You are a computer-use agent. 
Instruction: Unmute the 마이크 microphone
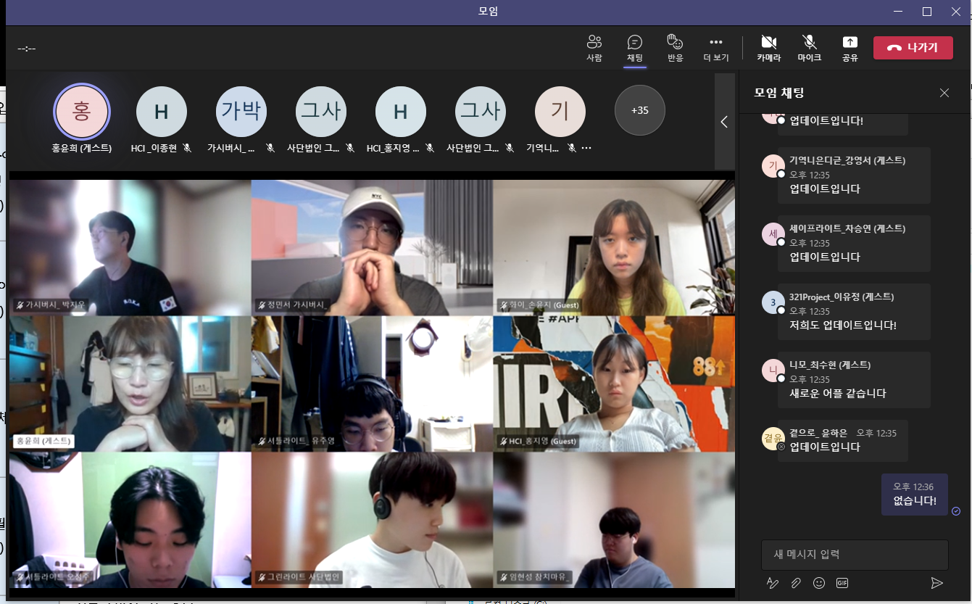(x=809, y=48)
